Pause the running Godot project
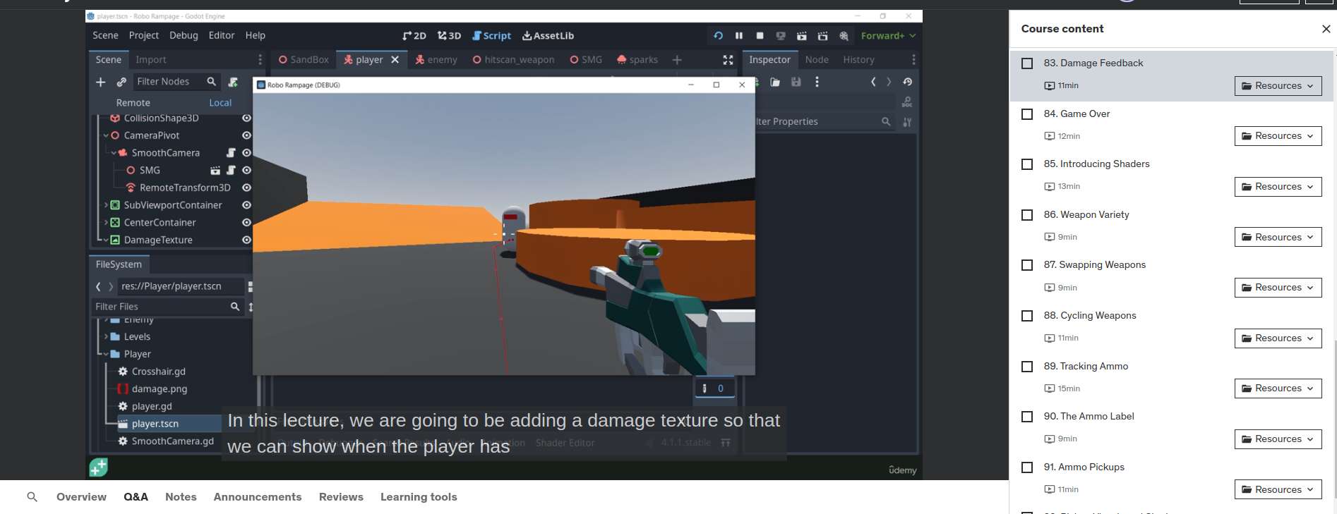The height and width of the screenshot is (514, 1337). tap(738, 35)
